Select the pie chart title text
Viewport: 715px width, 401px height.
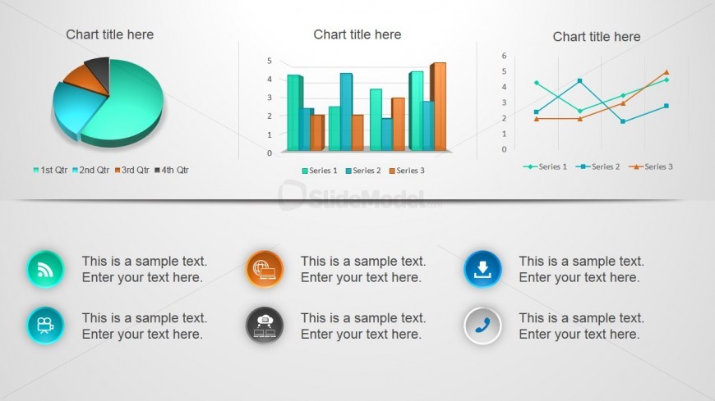110,34
